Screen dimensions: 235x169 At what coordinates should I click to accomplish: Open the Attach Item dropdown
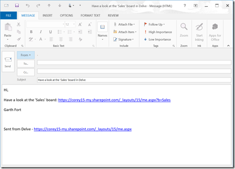(125, 32)
